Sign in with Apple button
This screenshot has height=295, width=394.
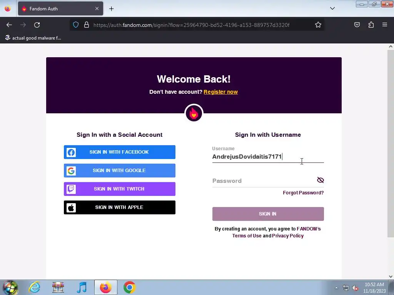(120, 207)
